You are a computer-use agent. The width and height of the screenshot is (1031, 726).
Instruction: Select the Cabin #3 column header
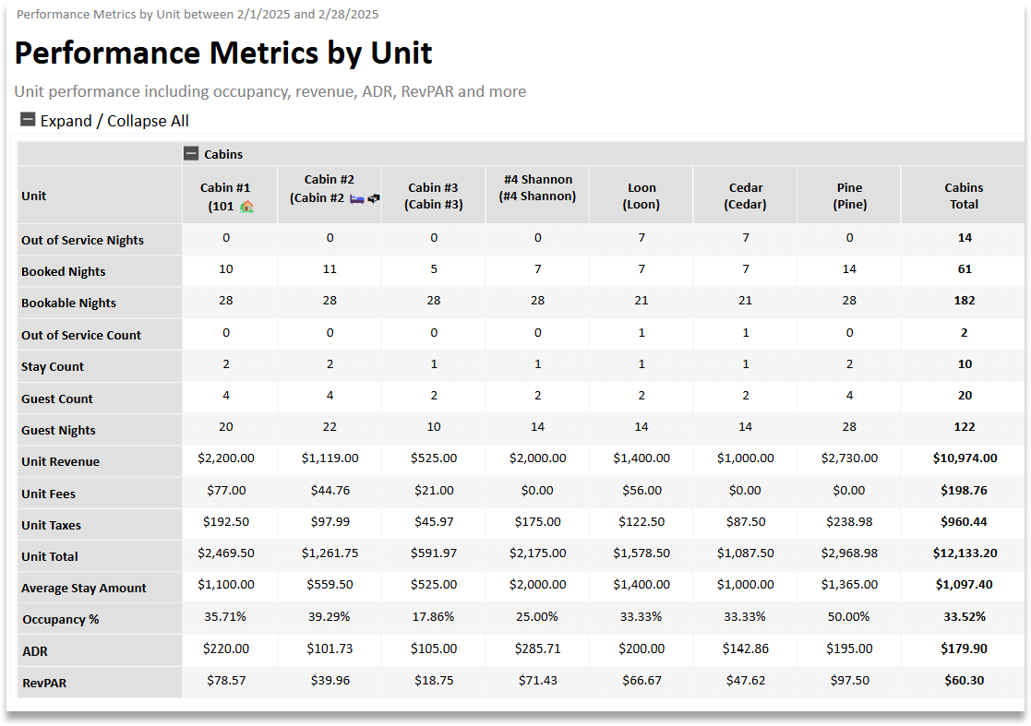433,194
